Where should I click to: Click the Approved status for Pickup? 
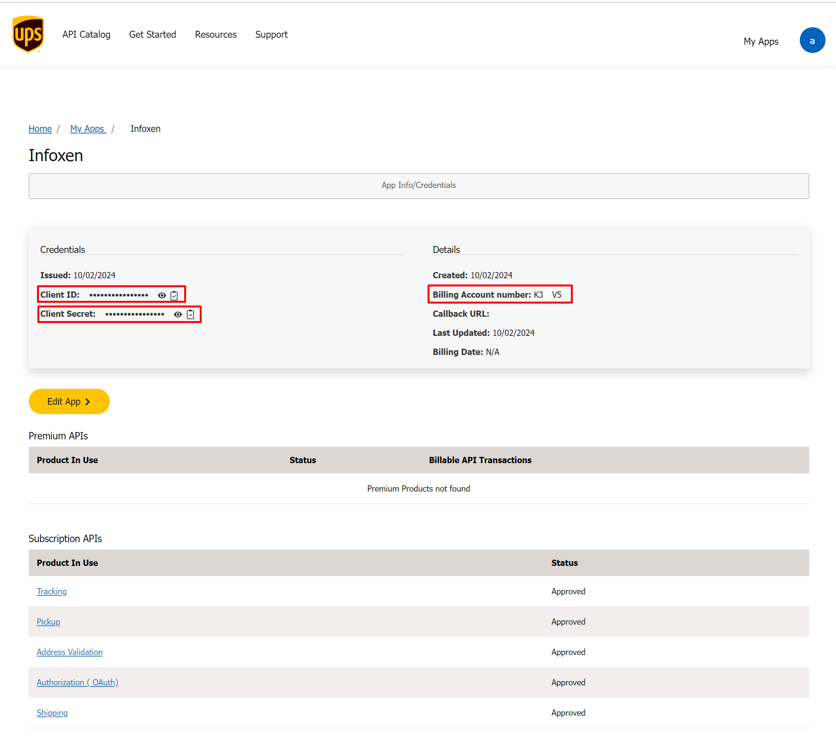[x=568, y=622]
